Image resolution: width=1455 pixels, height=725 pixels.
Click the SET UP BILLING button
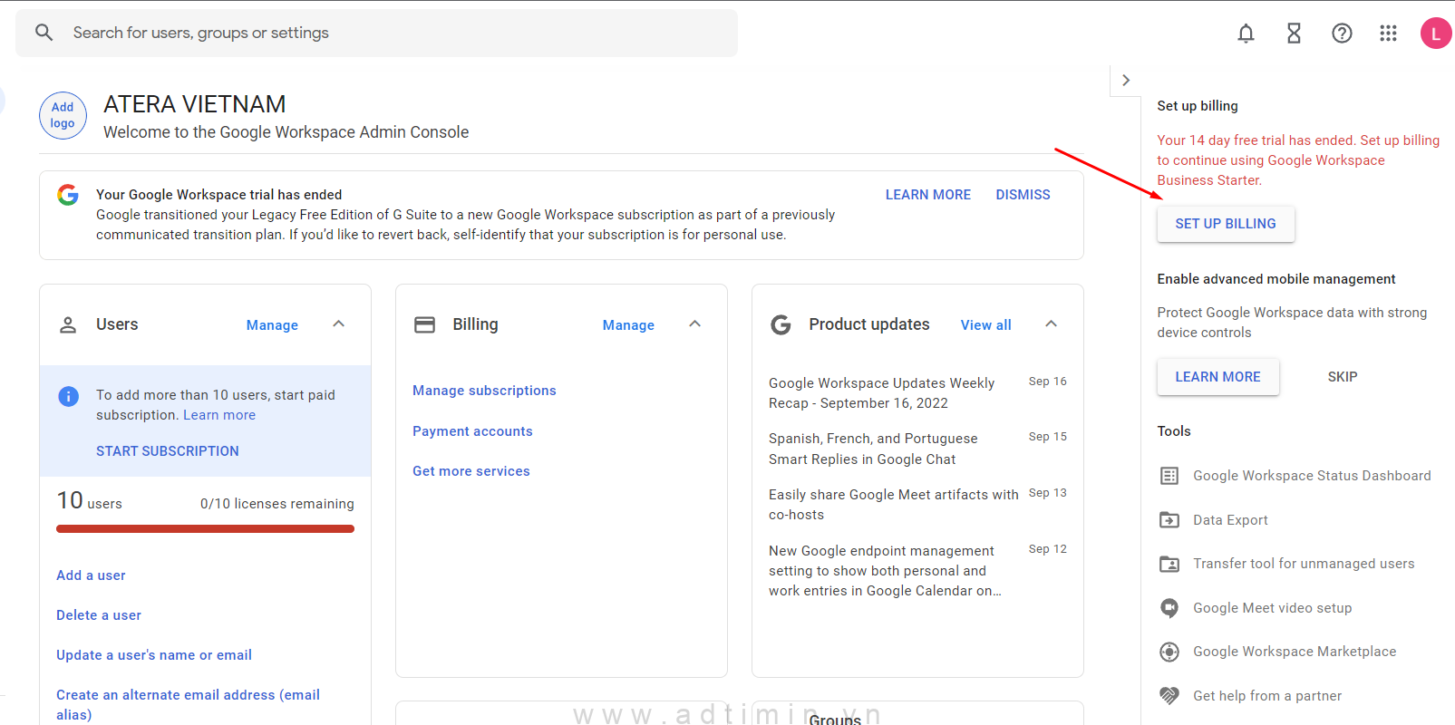pos(1226,224)
